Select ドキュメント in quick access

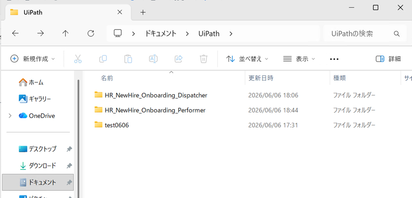coord(38,182)
